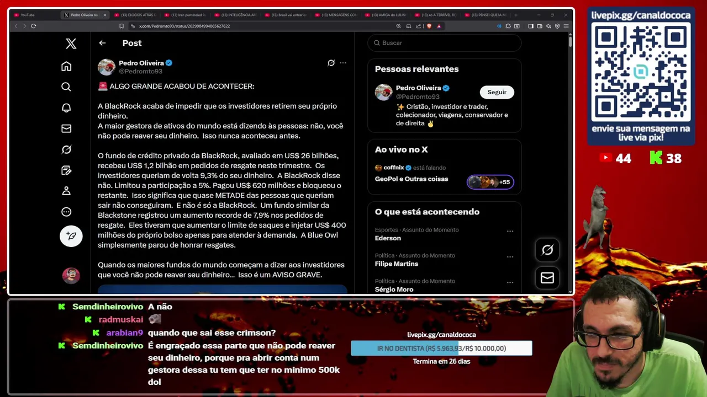Click the round Post compose button

click(x=71, y=236)
